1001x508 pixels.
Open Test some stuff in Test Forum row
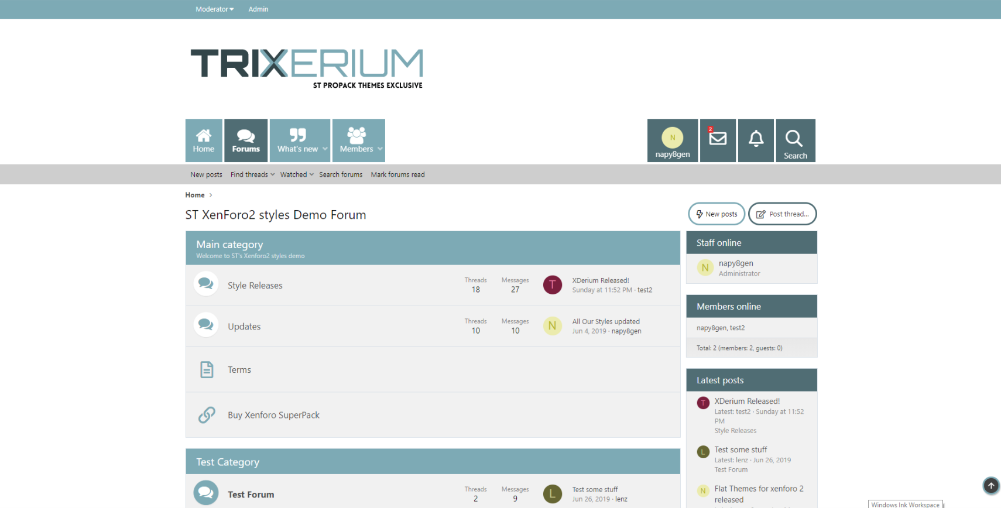(x=595, y=489)
